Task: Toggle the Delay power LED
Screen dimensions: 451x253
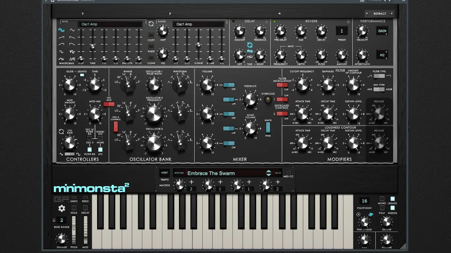Action: click(x=233, y=21)
